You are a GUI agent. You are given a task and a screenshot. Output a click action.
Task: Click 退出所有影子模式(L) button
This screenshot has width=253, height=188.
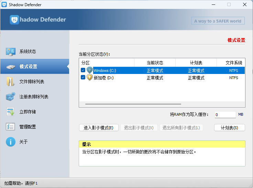coord(181,128)
